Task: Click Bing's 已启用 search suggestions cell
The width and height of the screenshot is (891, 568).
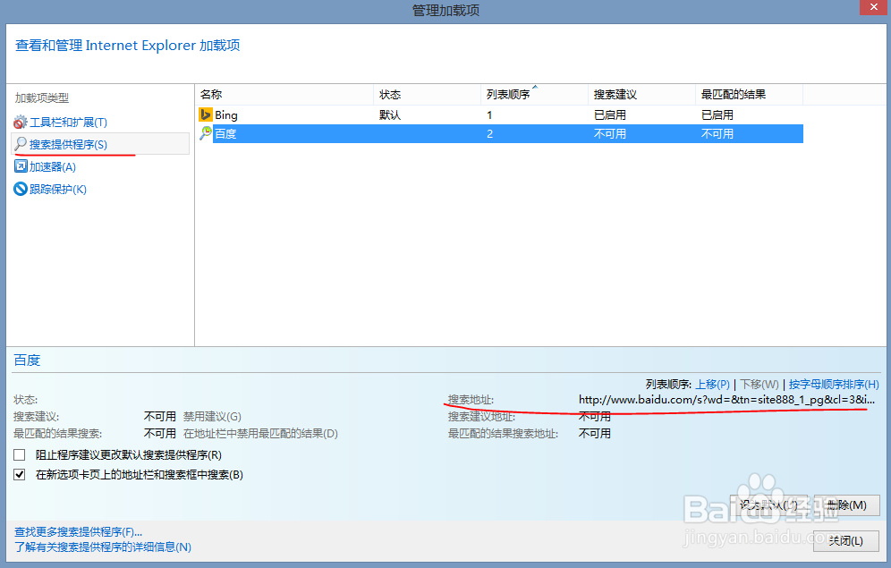Action: click(x=610, y=114)
